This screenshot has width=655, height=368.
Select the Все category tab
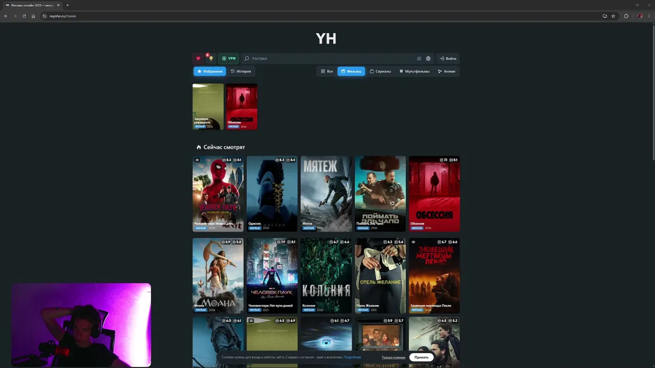326,72
